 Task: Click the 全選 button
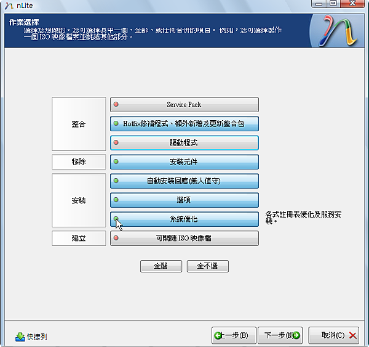[161, 266]
